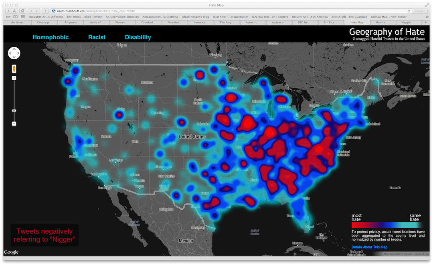The width and height of the screenshot is (433, 265).
Task: Select the Hate Map tab
Action: 357,22
